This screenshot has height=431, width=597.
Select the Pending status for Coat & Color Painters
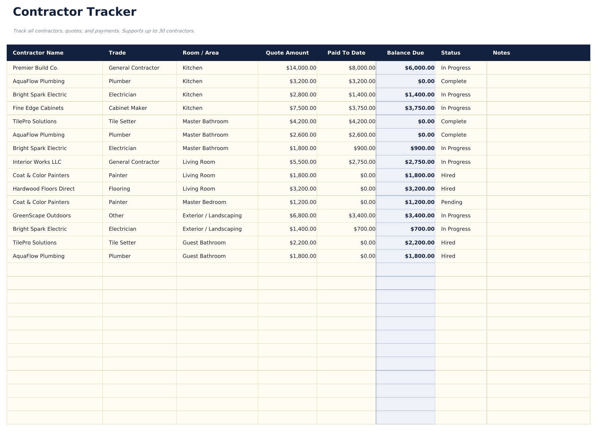pos(451,202)
